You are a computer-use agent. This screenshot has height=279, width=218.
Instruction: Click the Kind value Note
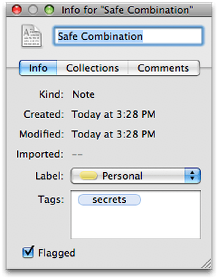point(83,94)
